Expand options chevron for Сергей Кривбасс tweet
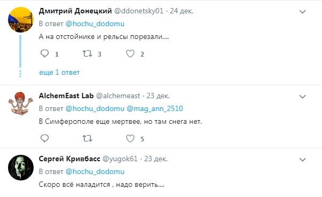The width and height of the screenshot is (322, 197). point(302,160)
